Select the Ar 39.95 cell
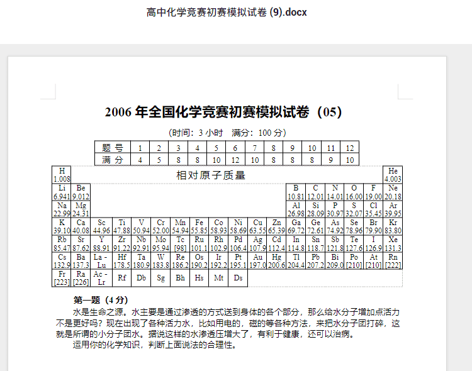The image size is (472, 371). pyautogui.click(x=393, y=209)
